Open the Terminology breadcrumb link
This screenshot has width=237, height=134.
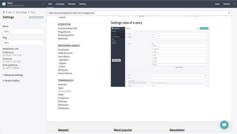point(21,12)
